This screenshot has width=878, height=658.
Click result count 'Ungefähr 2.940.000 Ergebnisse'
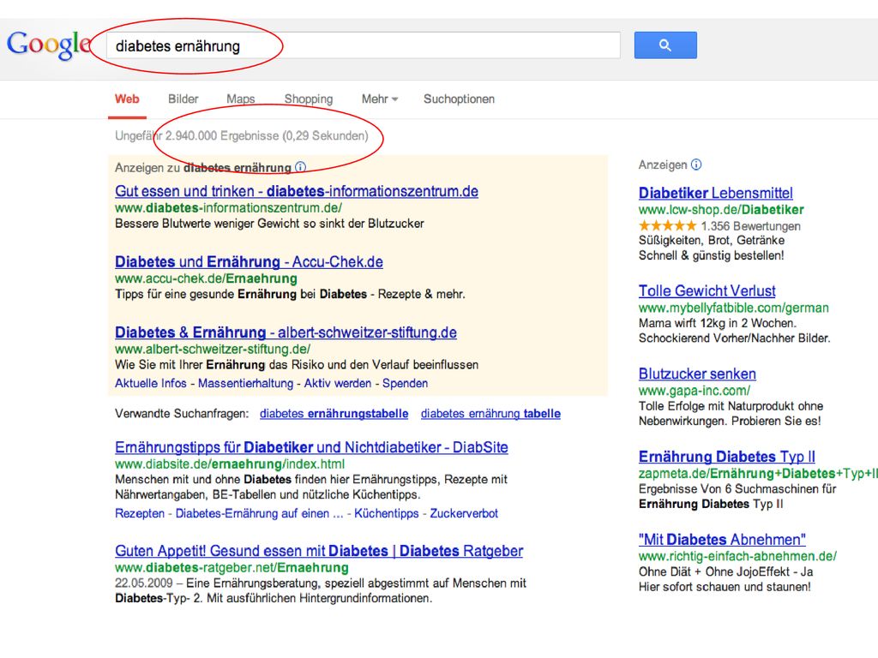(196, 136)
